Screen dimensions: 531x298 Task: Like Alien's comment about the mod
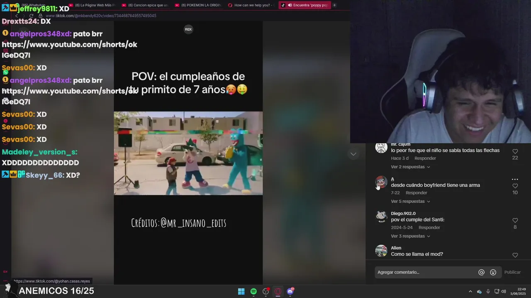(515, 255)
